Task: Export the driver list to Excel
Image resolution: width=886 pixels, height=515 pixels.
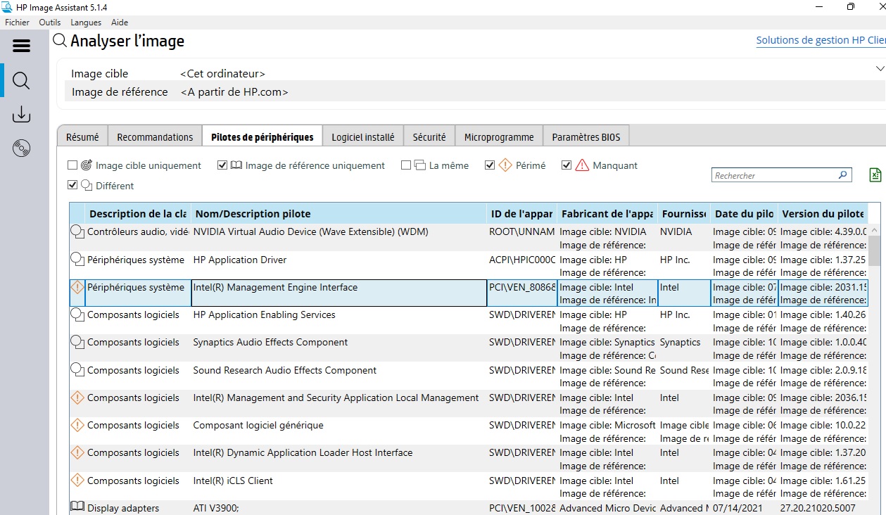Action: 875,174
